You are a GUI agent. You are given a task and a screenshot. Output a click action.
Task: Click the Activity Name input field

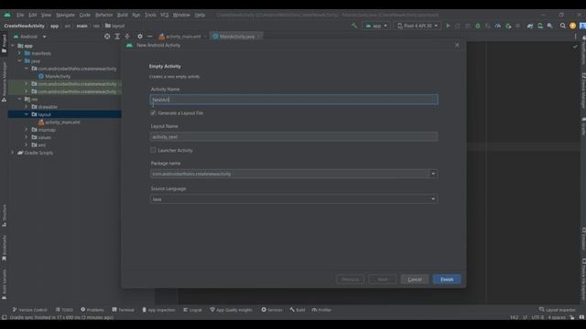coord(294,100)
